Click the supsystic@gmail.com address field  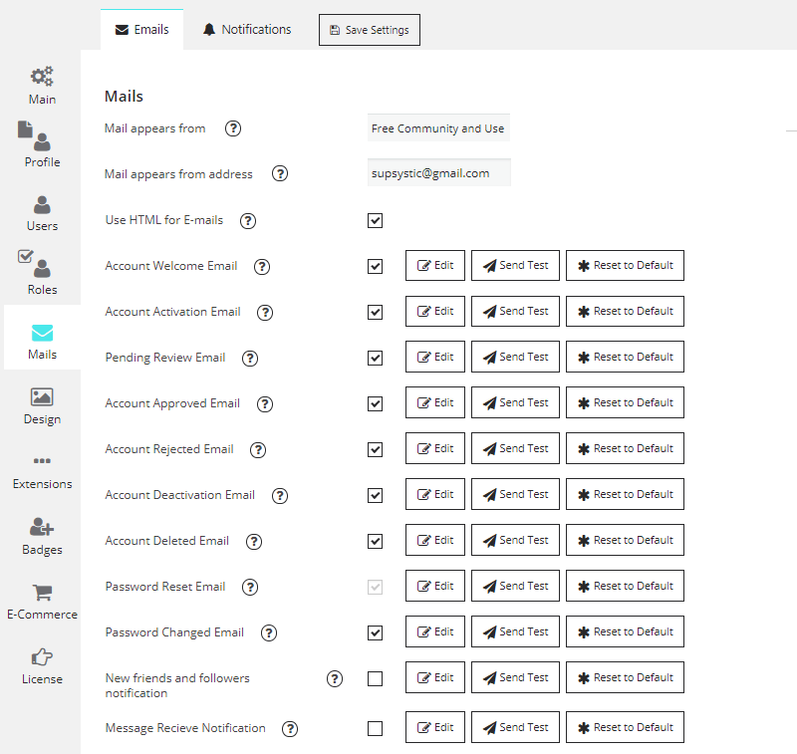click(439, 172)
